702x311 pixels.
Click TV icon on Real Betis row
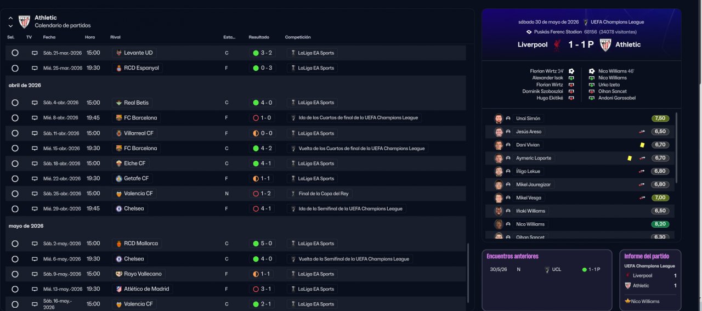point(35,103)
